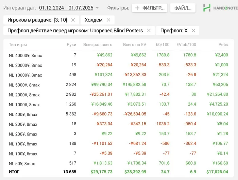Remove the 'Игроков в раздаче' filter chip
238x180 pixels.
(x=73, y=20)
